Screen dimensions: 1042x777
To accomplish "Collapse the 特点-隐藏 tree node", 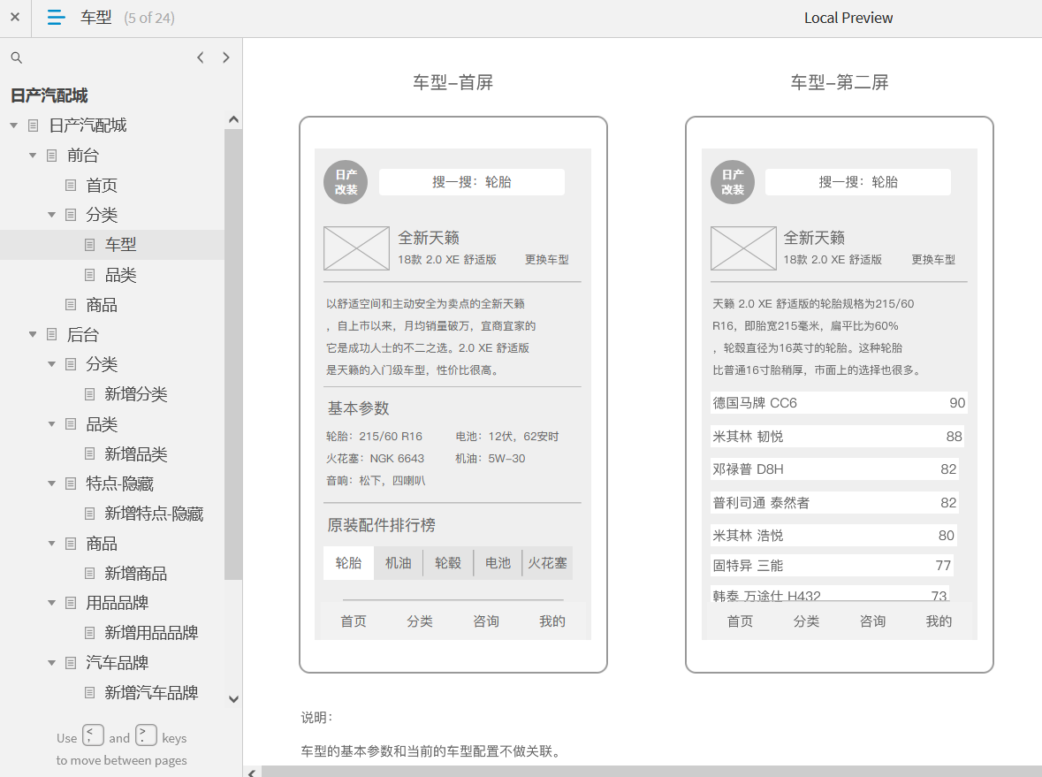I will (51, 484).
